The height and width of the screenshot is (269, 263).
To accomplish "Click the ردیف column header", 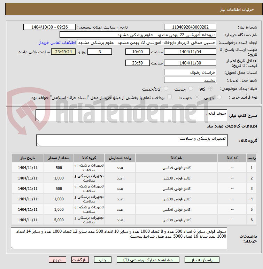I will (x=252, y=157).
